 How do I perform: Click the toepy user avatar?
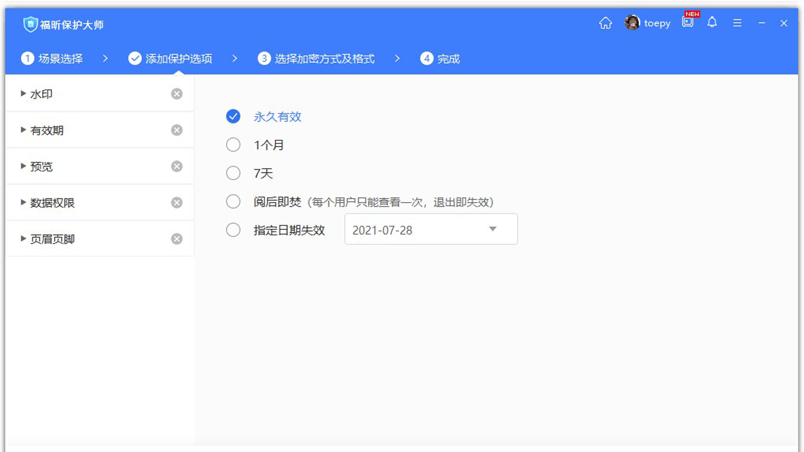pyautogui.click(x=632, y=23)
